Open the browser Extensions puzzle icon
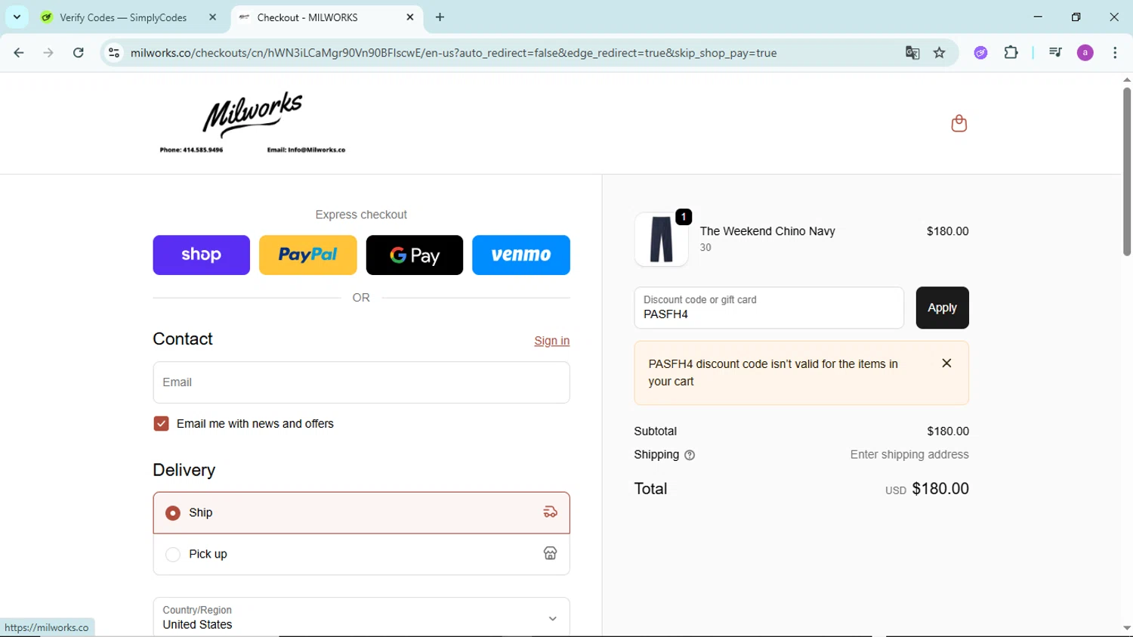 click(1011, 53)
